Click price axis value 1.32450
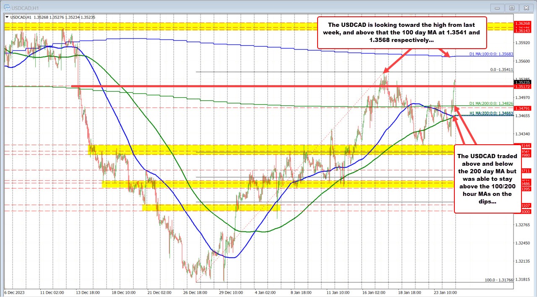Image resolution: width=537 pixels, height=297 pixels. (523, 243)
